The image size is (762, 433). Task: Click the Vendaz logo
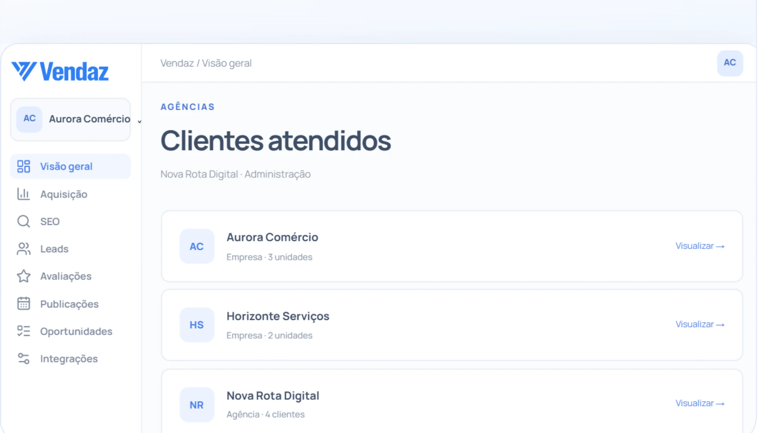pos(60,71)
